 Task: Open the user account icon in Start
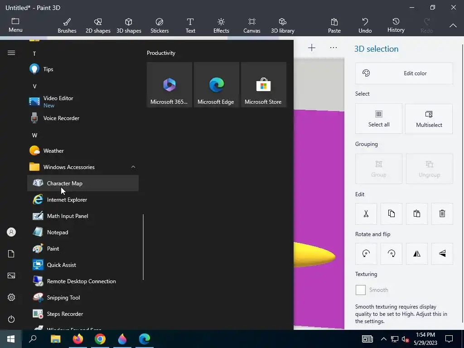click(11, 232)
